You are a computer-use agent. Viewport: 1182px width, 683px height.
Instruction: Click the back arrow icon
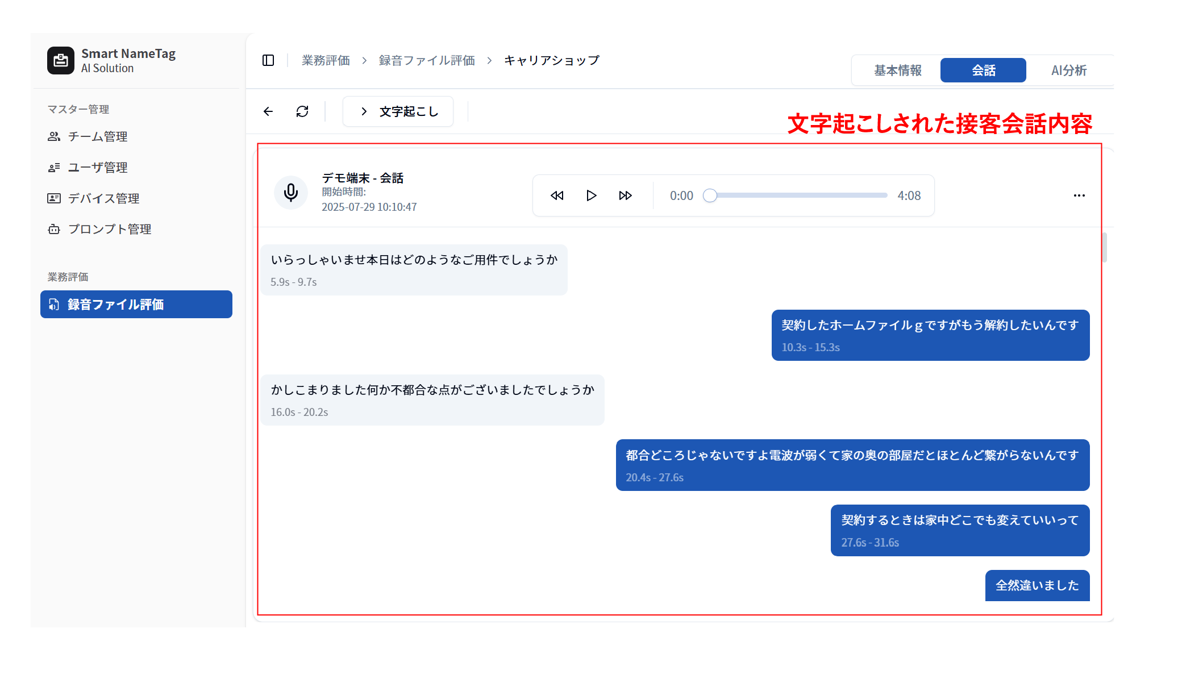[268, 111]
